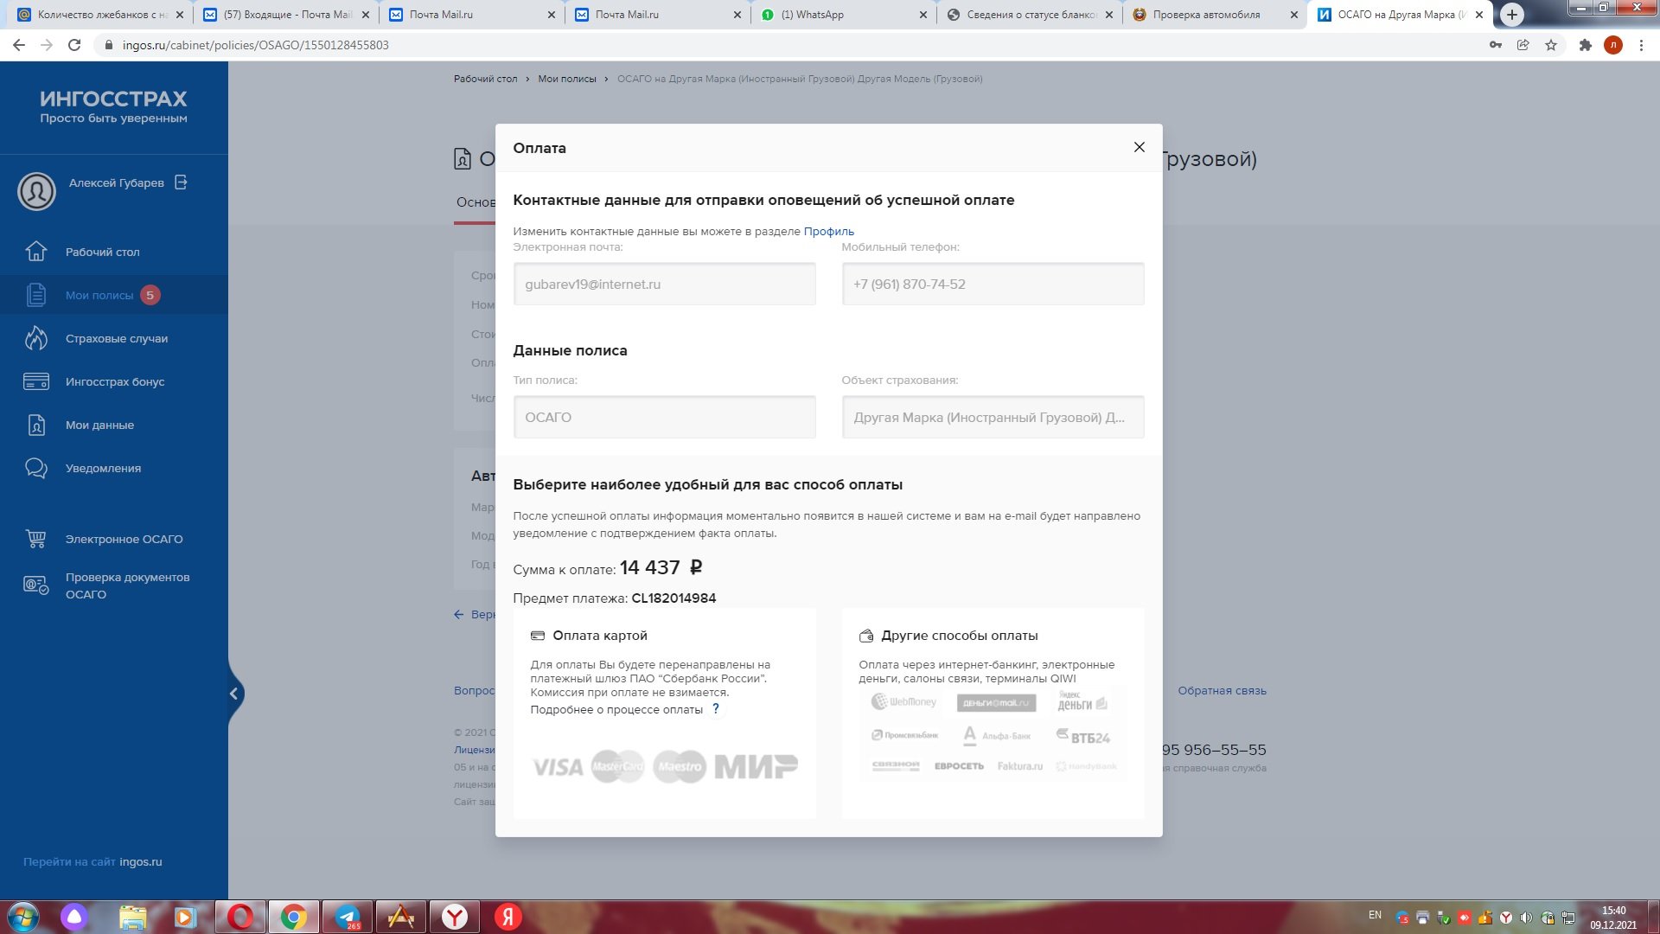Close the Оплата payment dialog

click(1139, 147)
